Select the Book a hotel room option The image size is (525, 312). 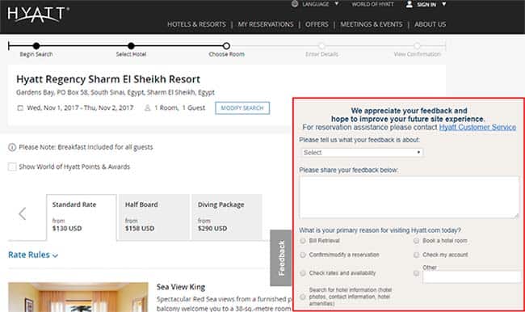pos(416,241)
